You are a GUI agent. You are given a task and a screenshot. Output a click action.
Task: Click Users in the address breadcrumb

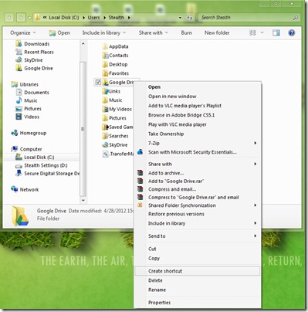click(x=93, y=18)
